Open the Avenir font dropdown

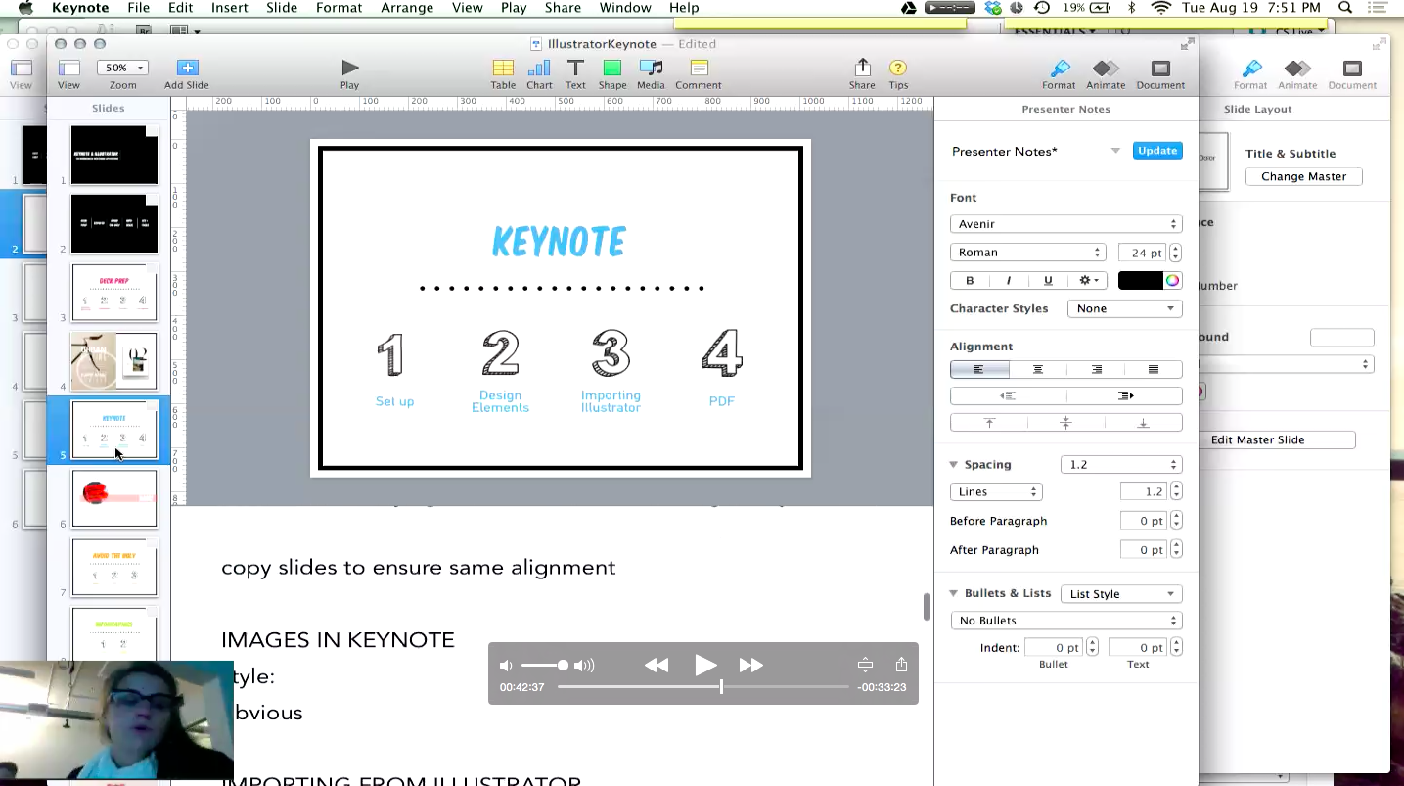coord(1065,224)
